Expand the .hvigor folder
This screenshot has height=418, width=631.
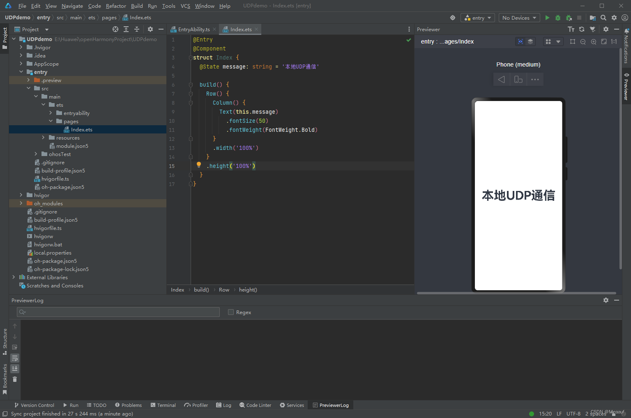coord(21,47)
